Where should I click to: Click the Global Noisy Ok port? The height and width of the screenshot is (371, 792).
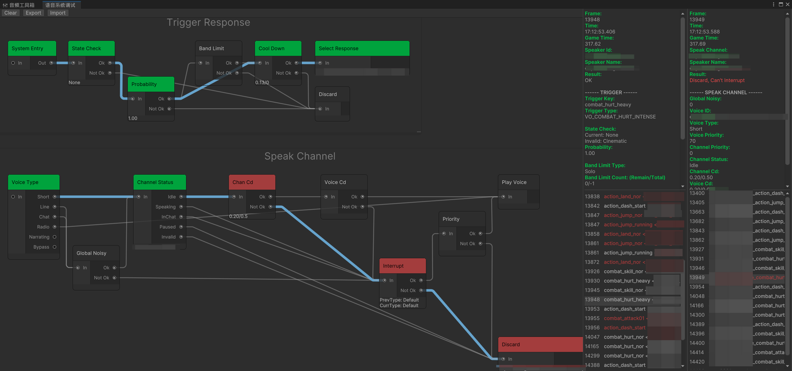click(x=114, y=268)
